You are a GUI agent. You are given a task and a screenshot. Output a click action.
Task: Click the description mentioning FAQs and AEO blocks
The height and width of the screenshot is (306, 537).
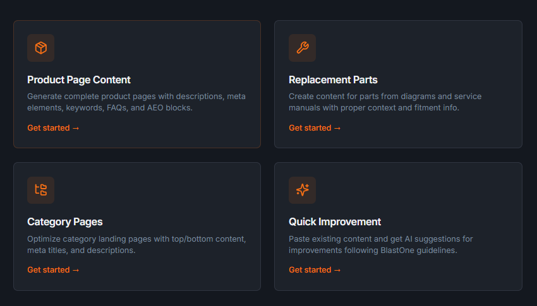136,102
